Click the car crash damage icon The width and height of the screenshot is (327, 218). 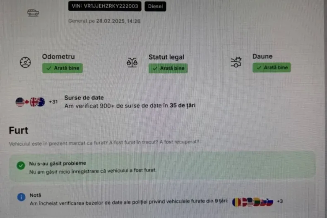(x=236, y=62)
